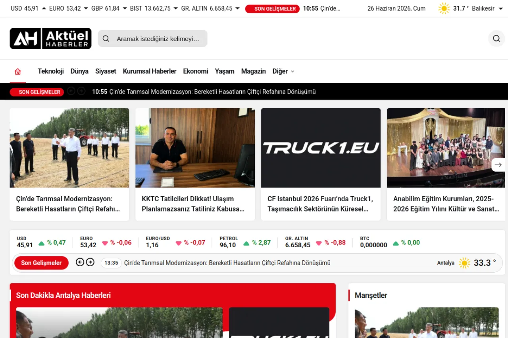This screenshot has height=338, width=508.
Task: Open the man at desk photo thumbnail
Action: pos(195,148)
